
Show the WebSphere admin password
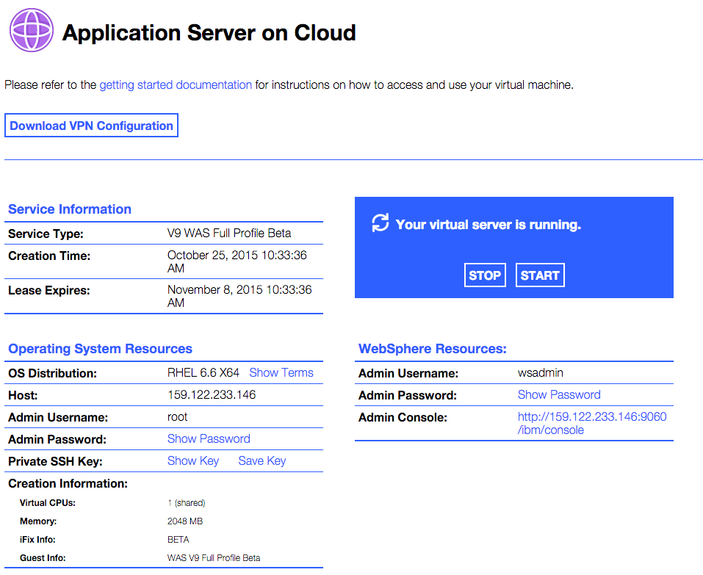click(x=558, y=394)
